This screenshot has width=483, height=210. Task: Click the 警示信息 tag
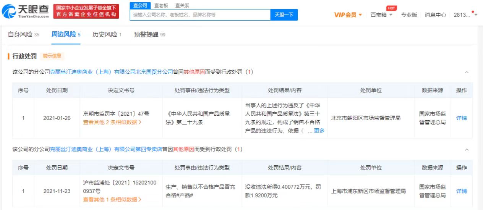[52, 56]
